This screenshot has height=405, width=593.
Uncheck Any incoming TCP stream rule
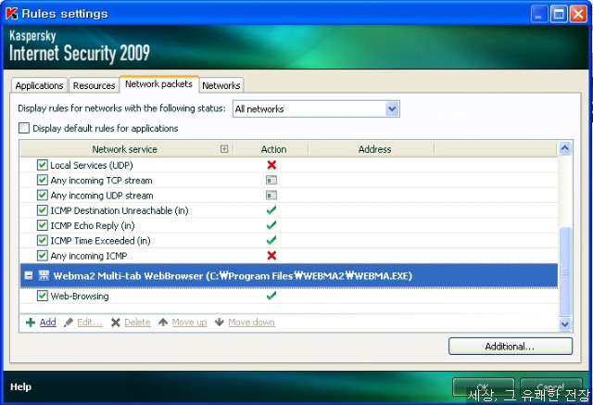(43, 180)
